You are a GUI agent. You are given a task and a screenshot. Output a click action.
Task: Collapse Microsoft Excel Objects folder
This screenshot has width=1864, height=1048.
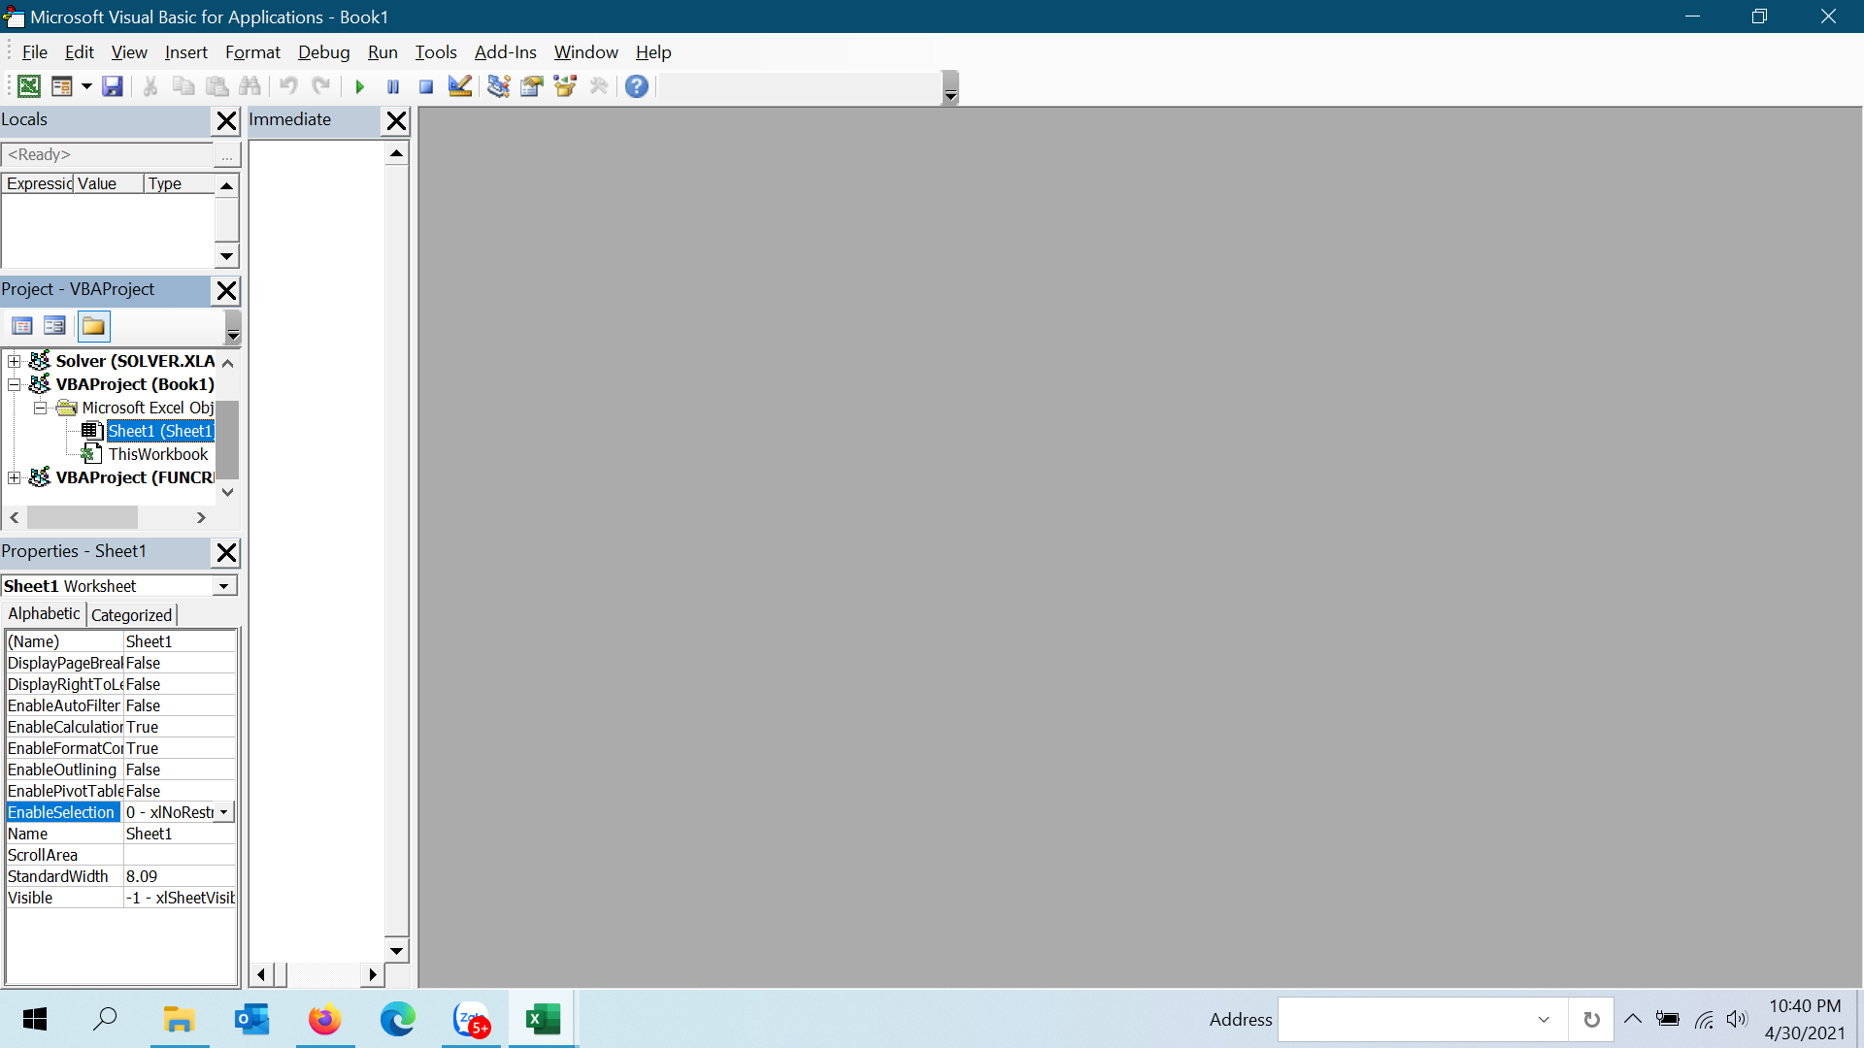pos(41,408)
